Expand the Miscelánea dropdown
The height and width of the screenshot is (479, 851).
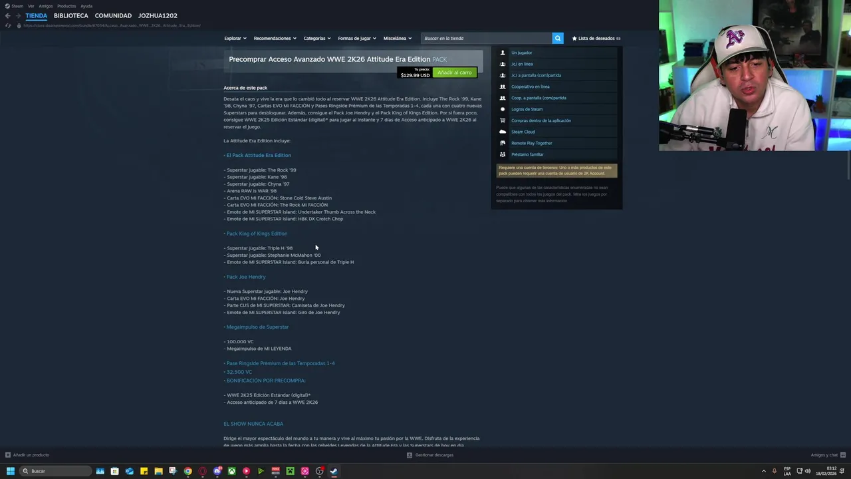click(398, 38)
